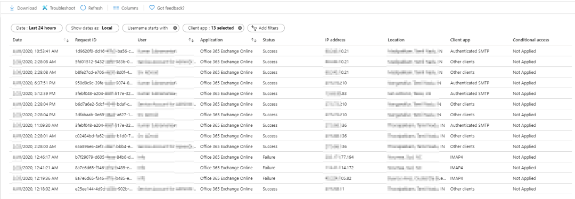Sort the table by the User column

[192, 40]
